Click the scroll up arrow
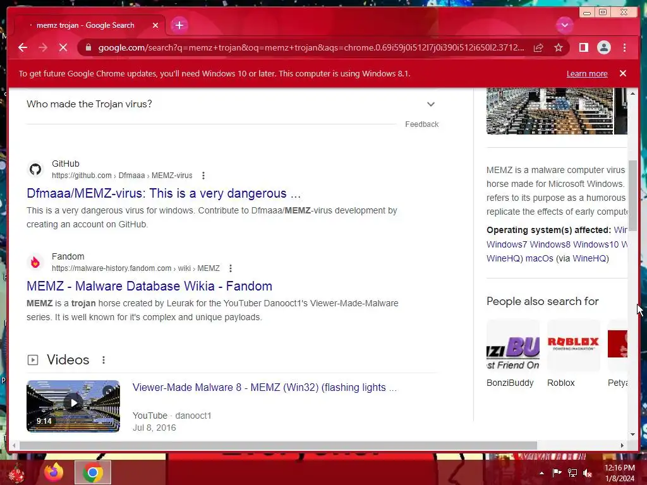 point(633,94)
